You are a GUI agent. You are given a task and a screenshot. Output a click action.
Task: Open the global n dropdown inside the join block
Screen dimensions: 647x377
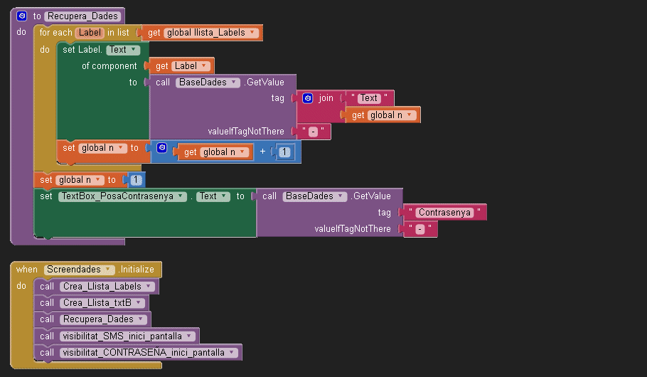(x=410, y=115)
